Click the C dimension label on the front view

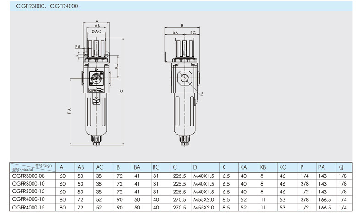[x=121, y=91]
